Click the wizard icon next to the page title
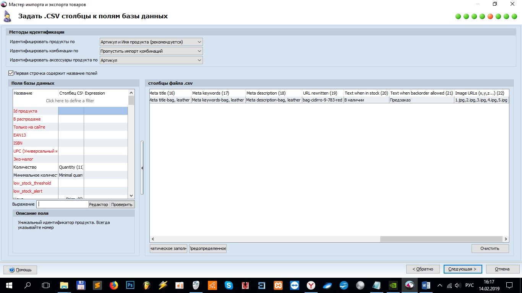Viewport: 522px width, 293px height. 7,16
